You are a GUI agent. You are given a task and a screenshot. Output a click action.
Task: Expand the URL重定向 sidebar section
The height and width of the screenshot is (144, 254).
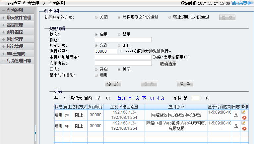[x=17, y=54]
